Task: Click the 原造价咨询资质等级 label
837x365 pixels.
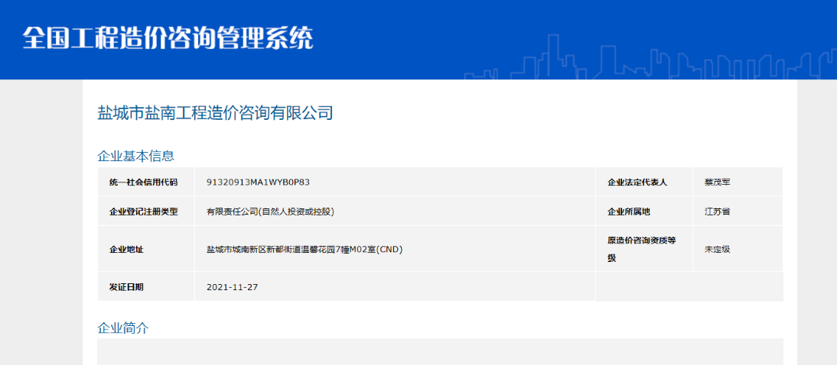Action: (642, 249)
